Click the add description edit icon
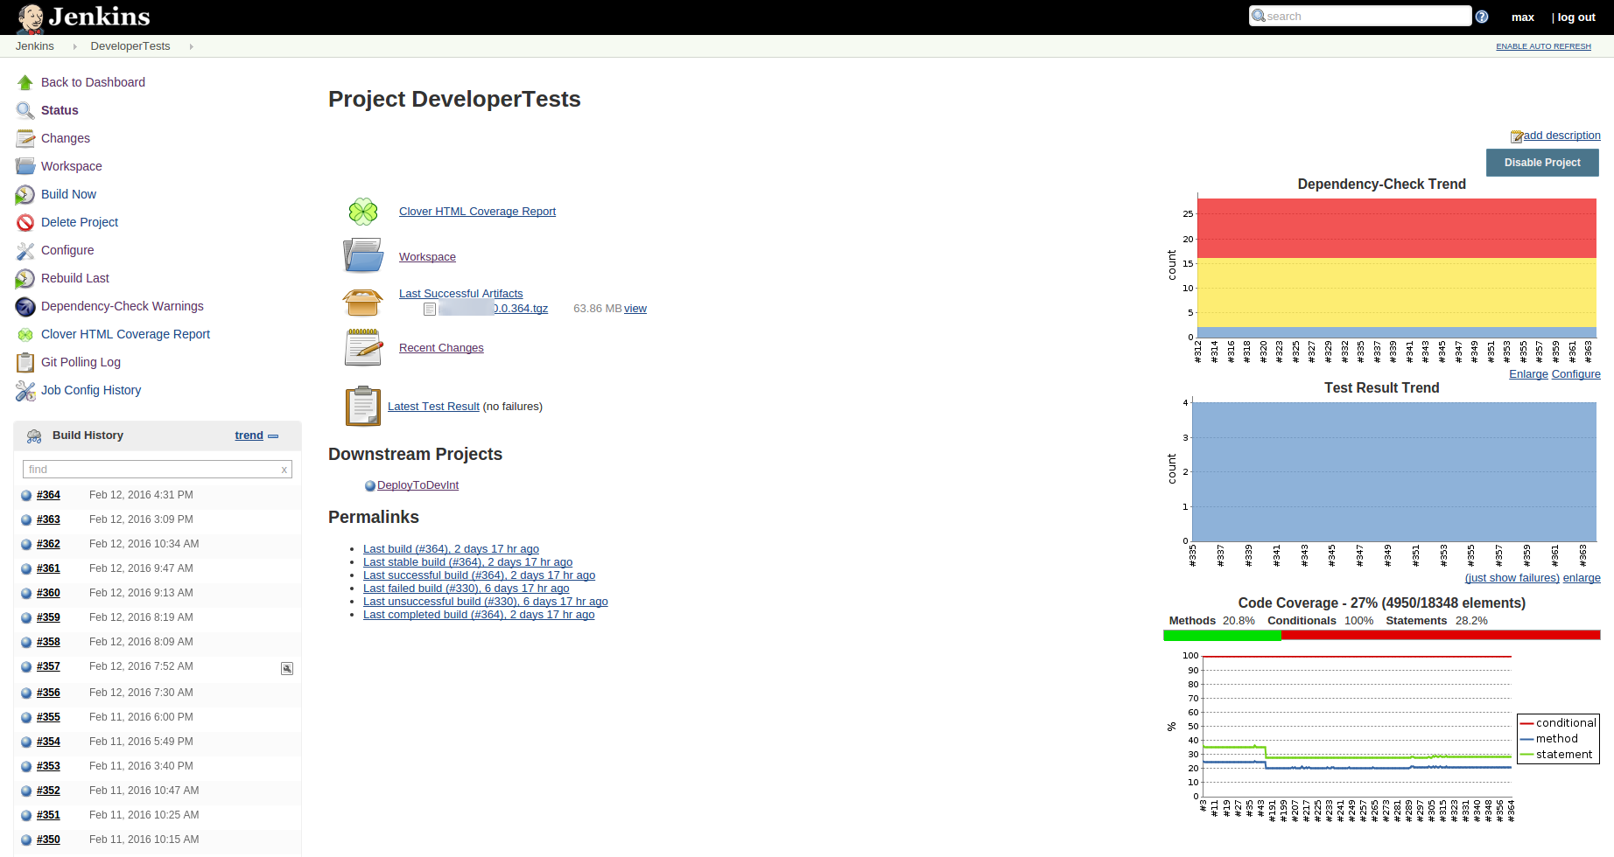1614x857 pixels. 1517,136
